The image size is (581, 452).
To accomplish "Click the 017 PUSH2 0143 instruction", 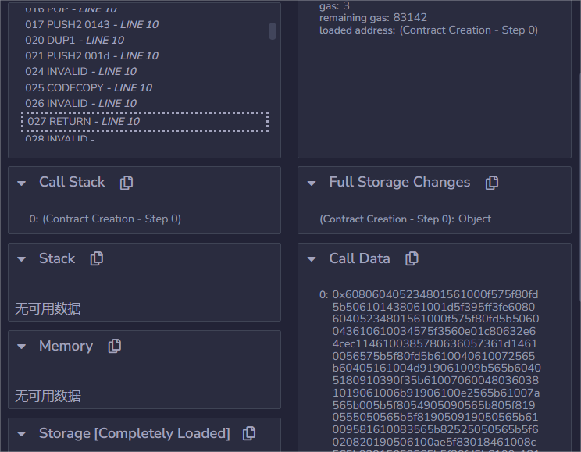I will click(91, 24).
